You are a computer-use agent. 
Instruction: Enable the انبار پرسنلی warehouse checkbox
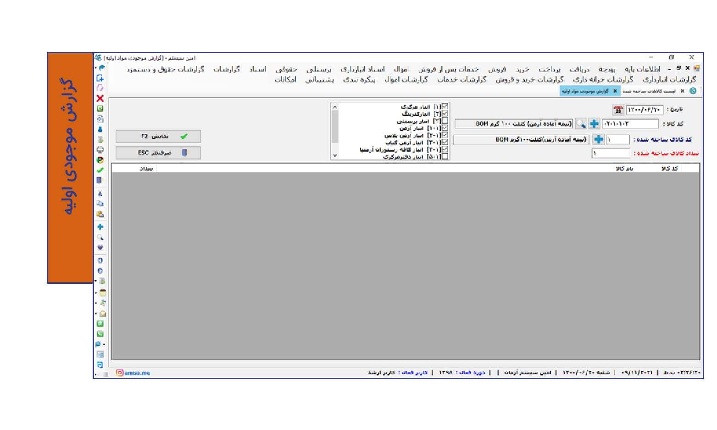pyautogui.click(x=445, y=121)
